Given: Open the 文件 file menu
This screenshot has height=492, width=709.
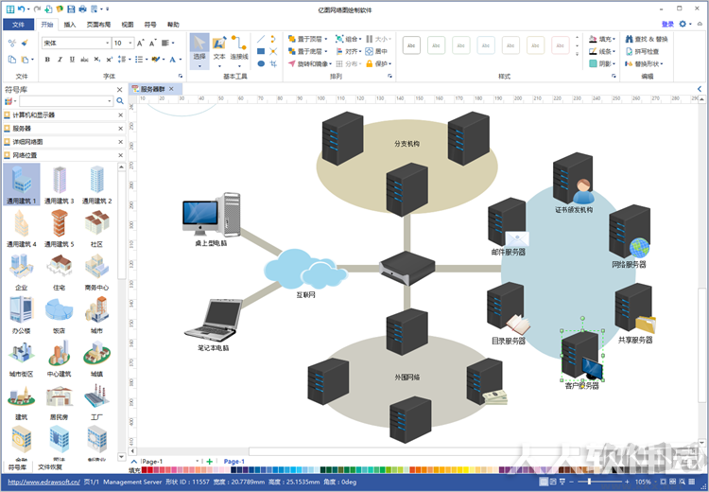Looking at the screenshot, I should click(x=18, y=25).
